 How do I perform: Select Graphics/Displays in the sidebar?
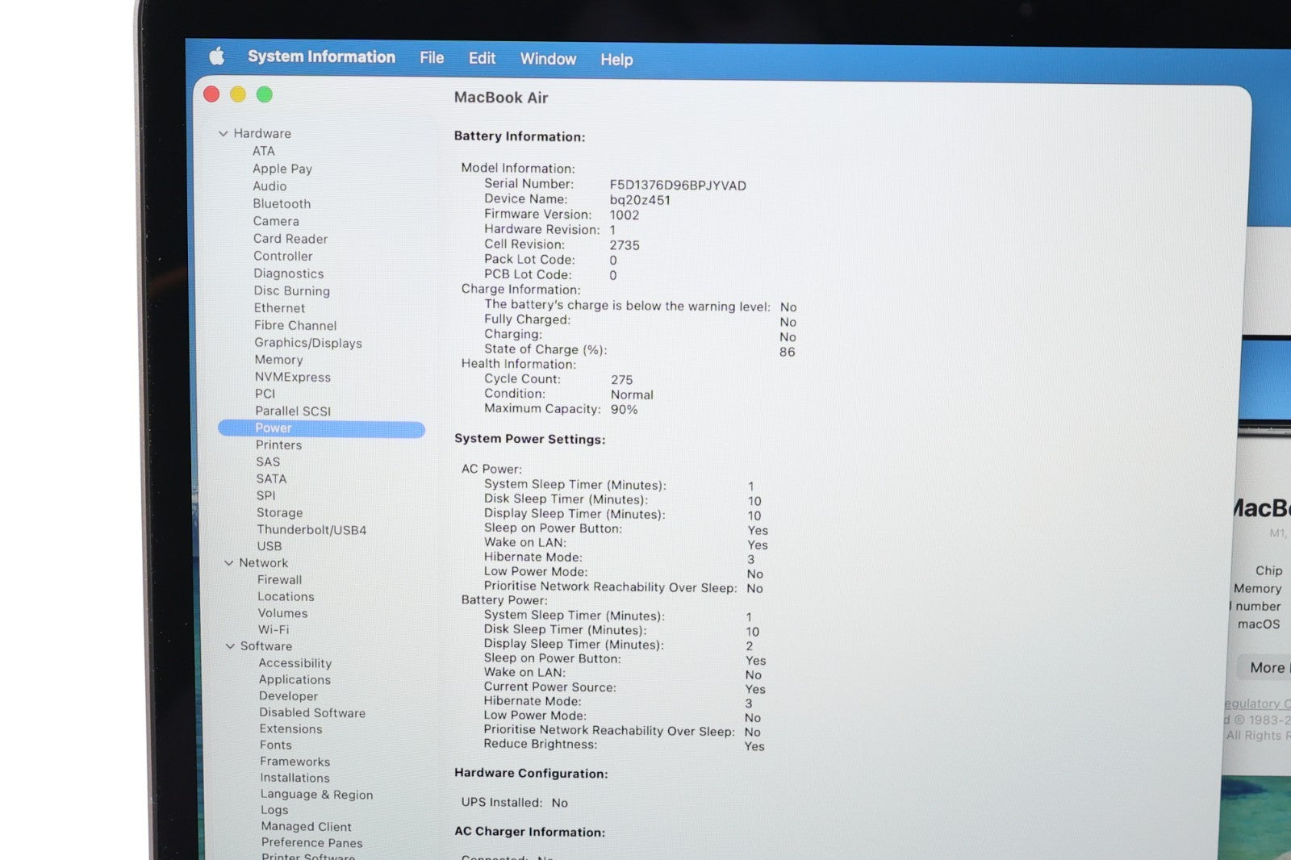pos(307,343)
